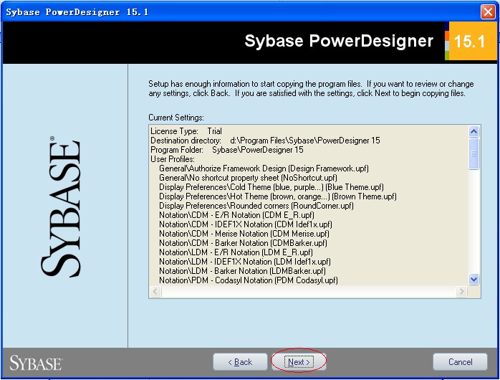Select the Rounded corners preference line
The height and width of the screenshot is (380, 500).
(x=256, y=206)
